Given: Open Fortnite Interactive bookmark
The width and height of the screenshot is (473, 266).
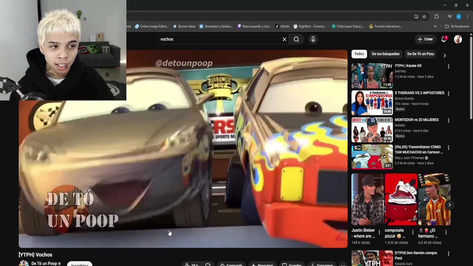Looking at the screenshot, I should pyautogui.click(x=385, y=26).
